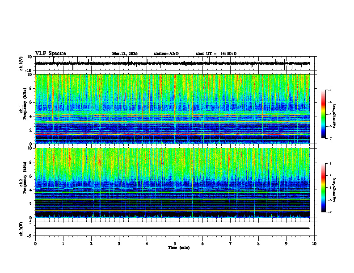Click the '6' kHz tick on ch.2 frequency axis
The width and height of the screenshot is (354, 273).
click(x=32, y=176)
